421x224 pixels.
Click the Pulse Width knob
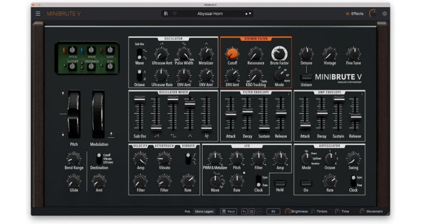coord(184,54)
